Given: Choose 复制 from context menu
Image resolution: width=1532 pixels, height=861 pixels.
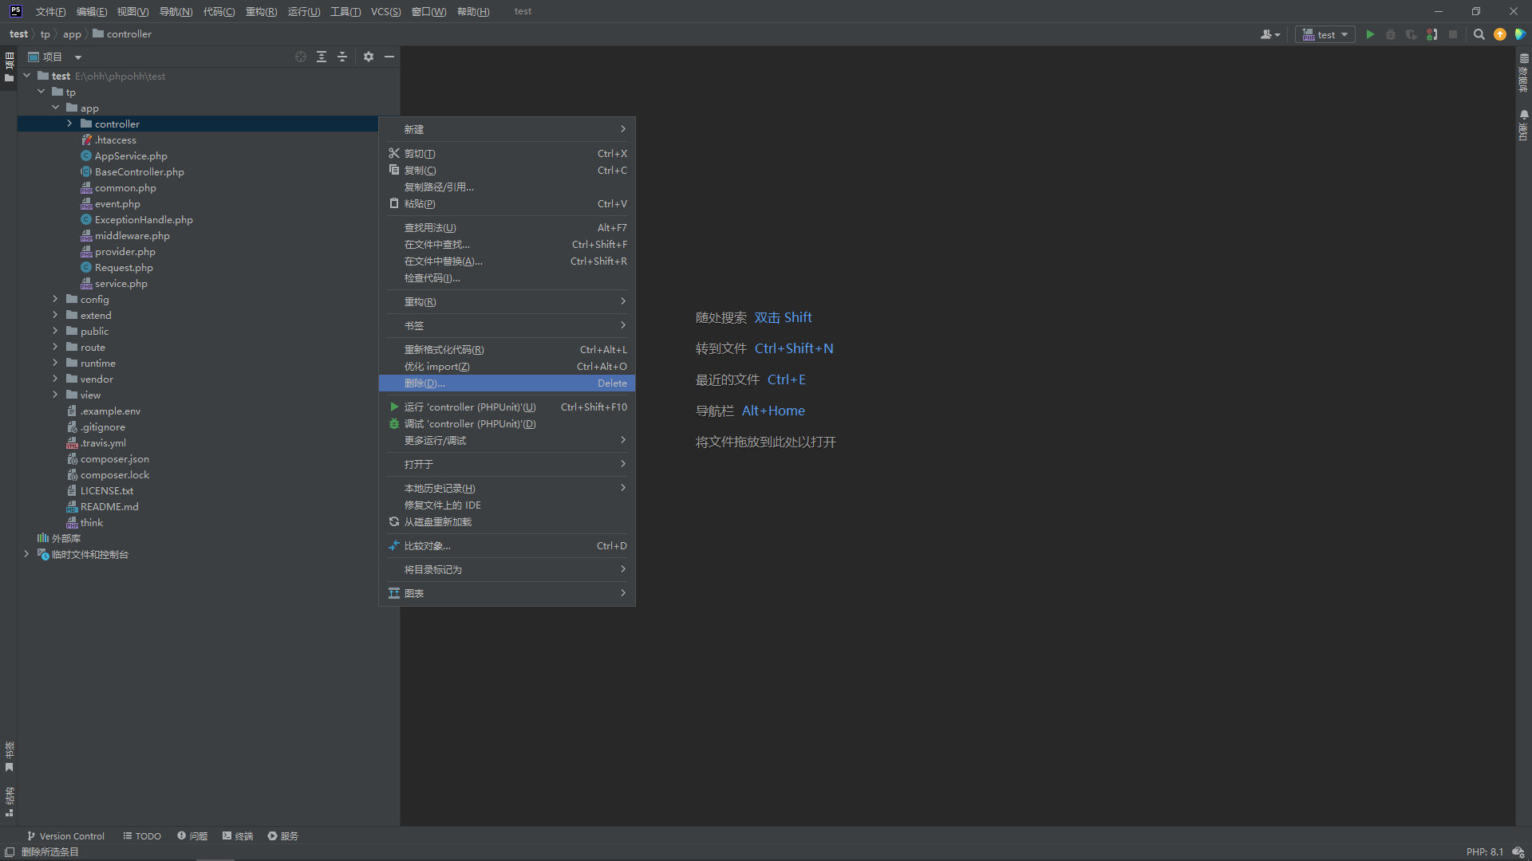Looking at the screenshot, I should (x=507, y=170).
